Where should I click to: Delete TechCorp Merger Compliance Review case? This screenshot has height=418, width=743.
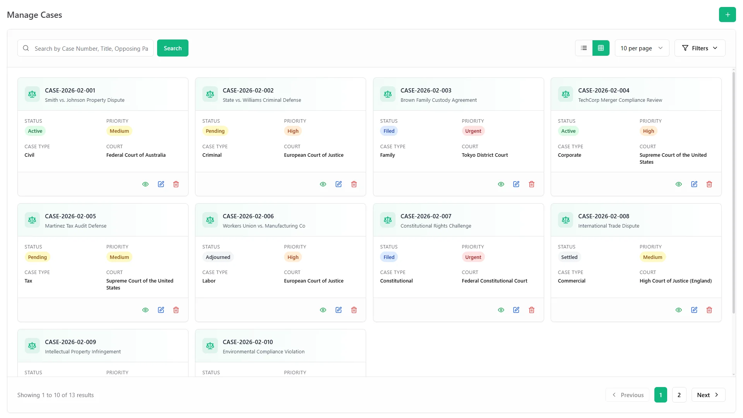coord(709,184)
